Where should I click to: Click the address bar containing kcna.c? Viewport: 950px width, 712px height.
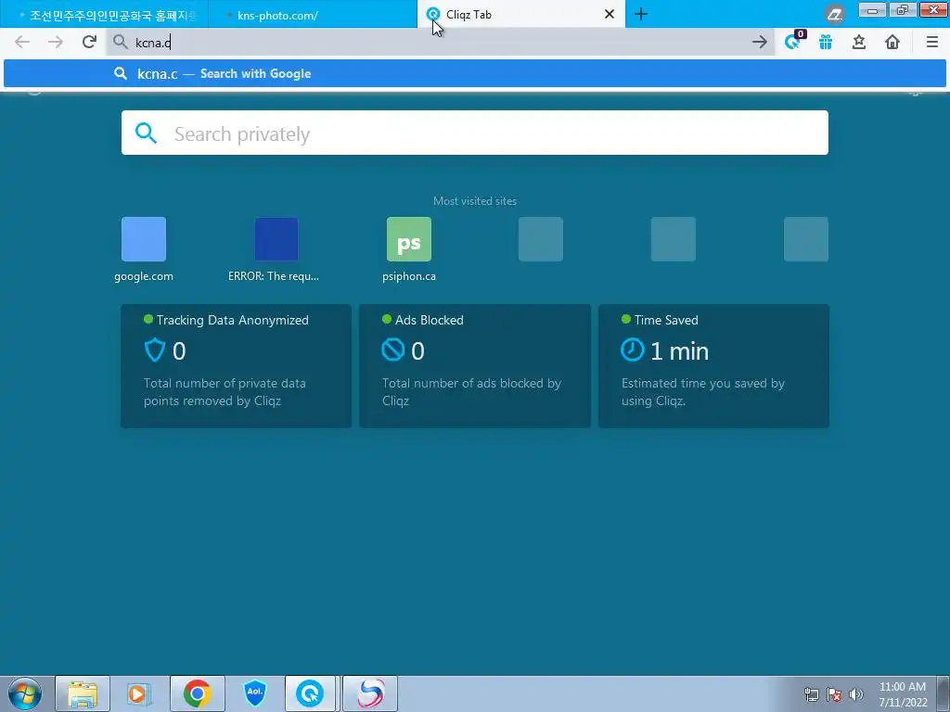point(441,42)
